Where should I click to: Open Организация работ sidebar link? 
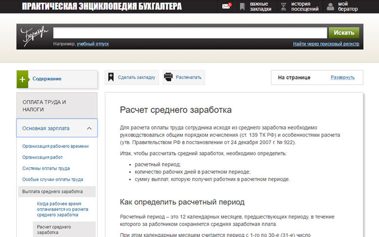[x=42, y=157]
